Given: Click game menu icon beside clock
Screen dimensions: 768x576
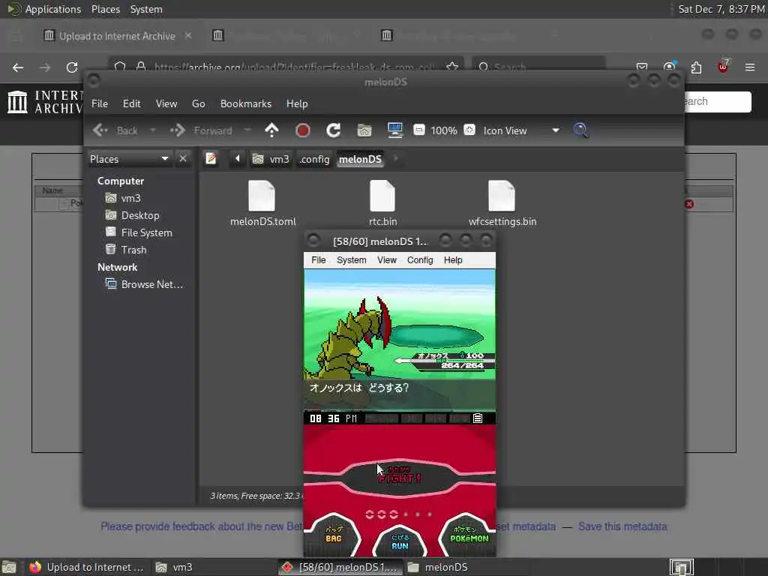Looking at the screenshot, I should pos(478,418).
